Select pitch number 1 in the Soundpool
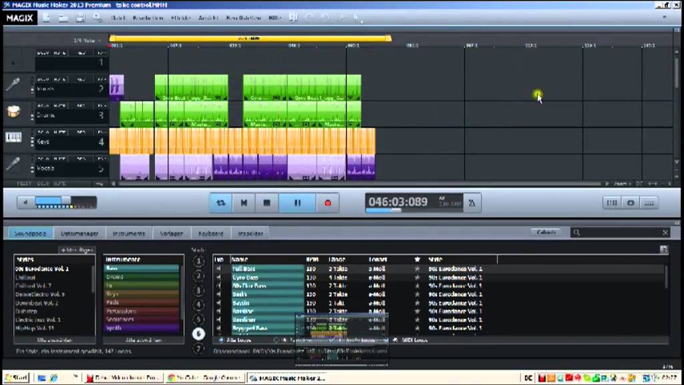The image size is (684, 385). (198, 261)
